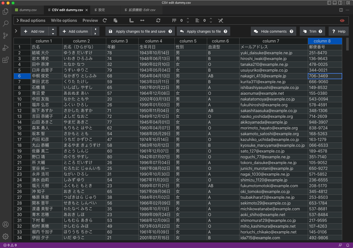353x248 pixels.
Task: Open the Extensions view in the activity bar
Action: pos(5,60)
